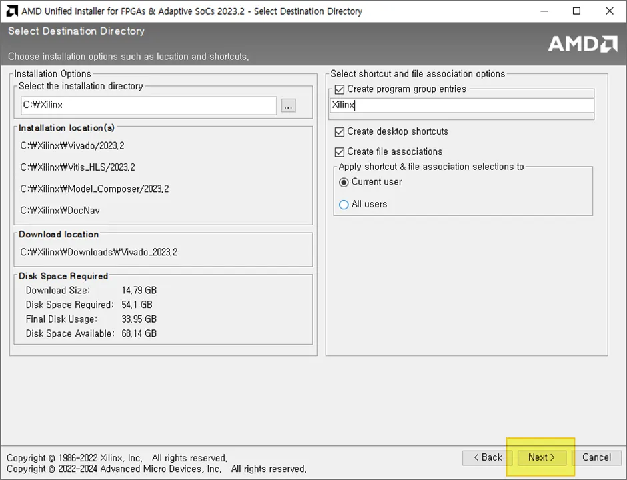Click the installation directory C:\Xilinx field

pos(149,105)
